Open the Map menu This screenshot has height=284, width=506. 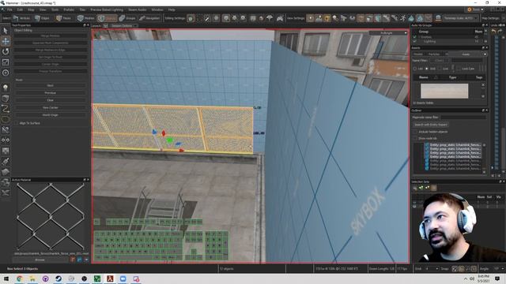coord(31,9)
